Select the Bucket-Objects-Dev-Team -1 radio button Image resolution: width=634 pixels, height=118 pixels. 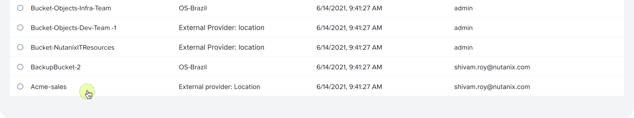[x=20, y=28]
